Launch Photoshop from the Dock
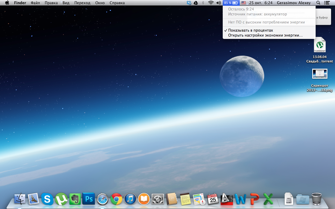The image size is (335, 209). click(88, 199)
